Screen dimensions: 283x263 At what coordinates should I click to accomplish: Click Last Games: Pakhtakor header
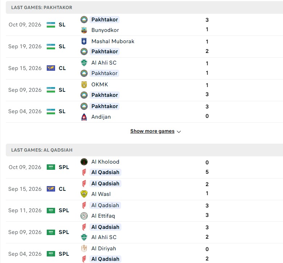(42, 7)
